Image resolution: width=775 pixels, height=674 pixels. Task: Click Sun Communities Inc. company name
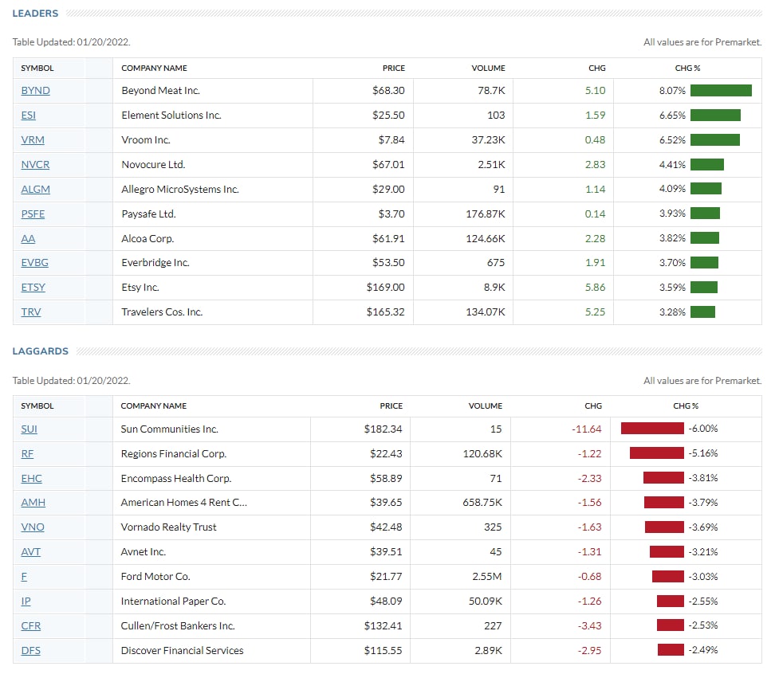pos(170,429)
